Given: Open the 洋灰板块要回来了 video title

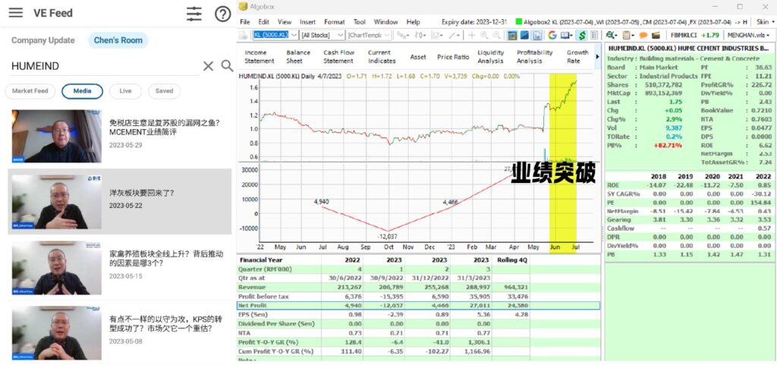Looking at the screenshot, I should point(142,194).
